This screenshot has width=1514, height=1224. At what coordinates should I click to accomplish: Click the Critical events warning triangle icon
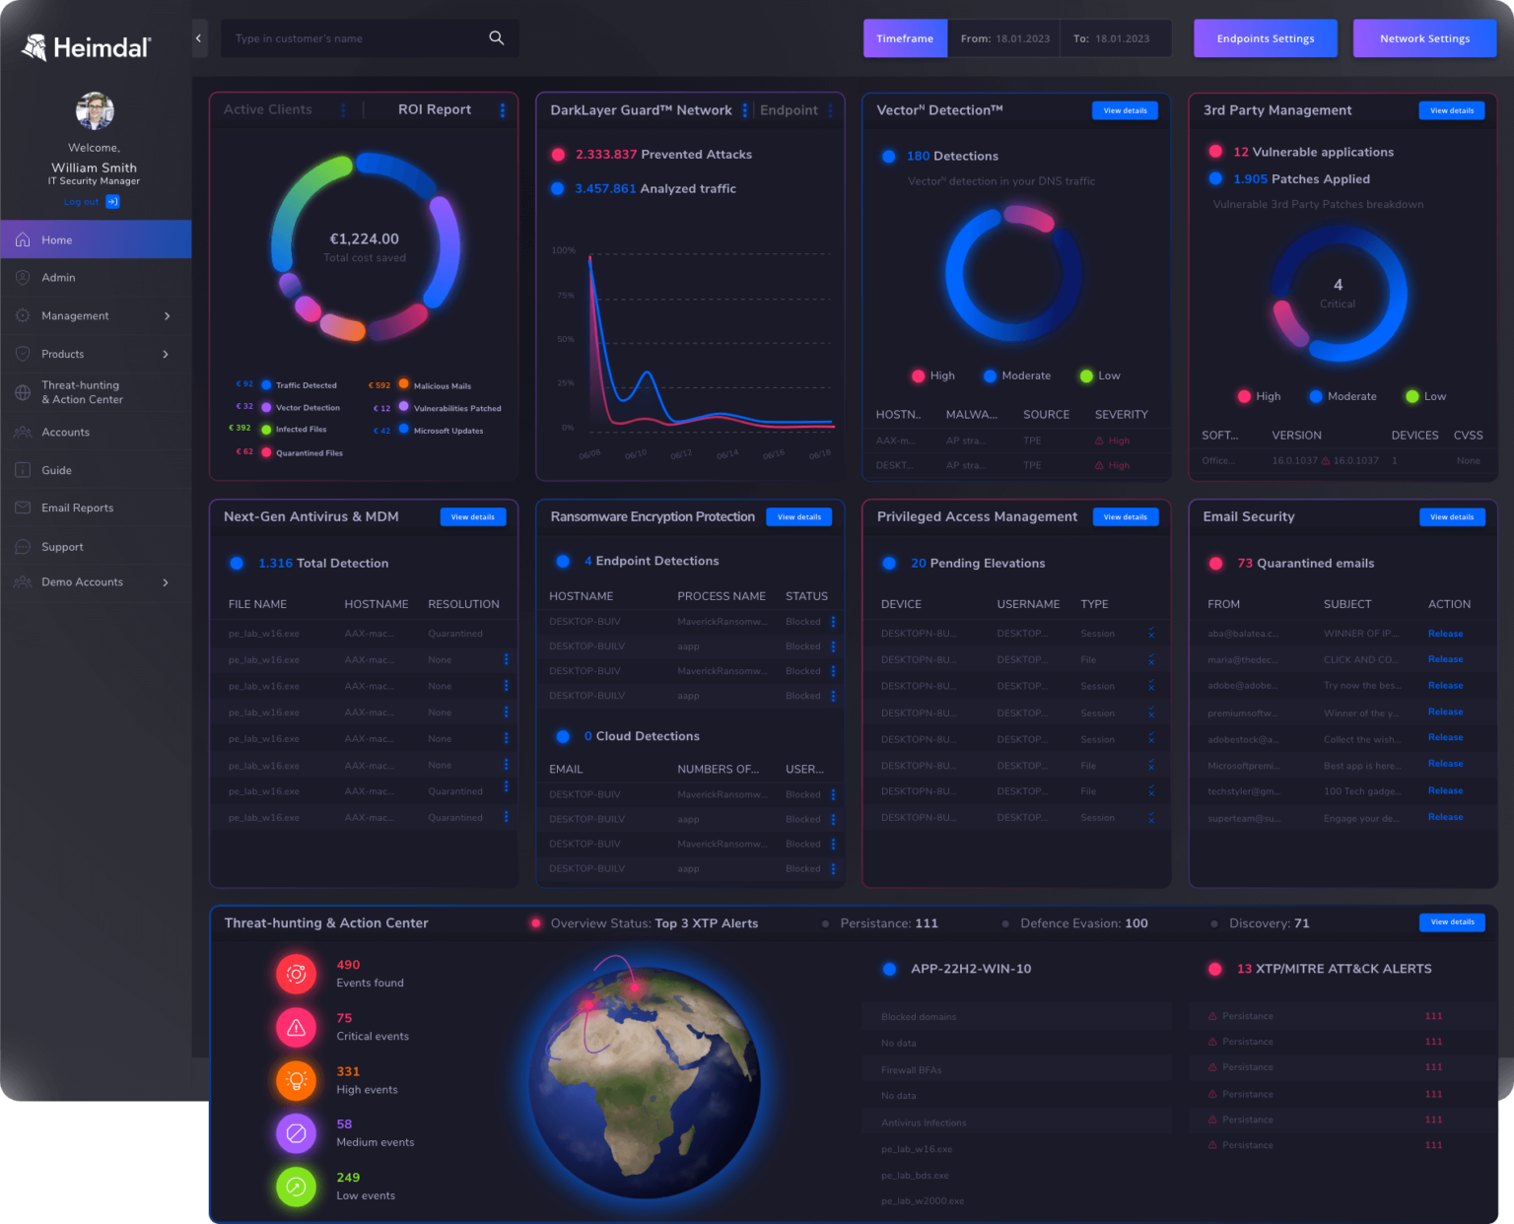tap(296, 1027)
